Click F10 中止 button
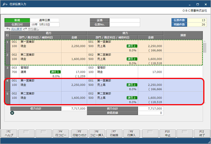The image size is (211, 144). coord(168,134)
